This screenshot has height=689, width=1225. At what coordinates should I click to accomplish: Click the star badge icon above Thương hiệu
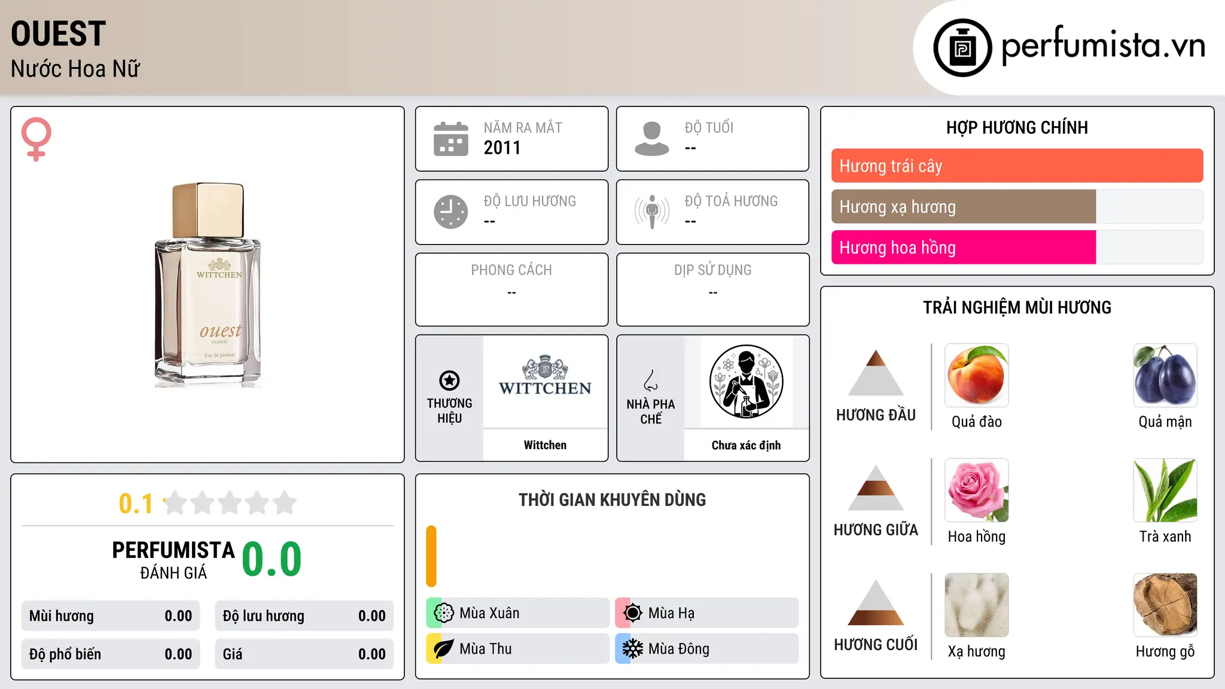(449, 380)
